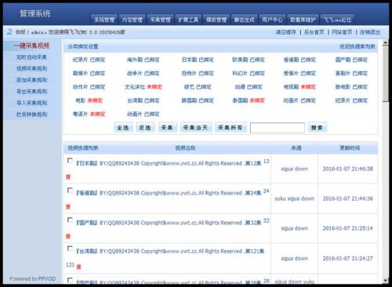Open the 飞飞cms论坛 menu tab
The height and width of the screenshot is (287, 392).
point(337,20)
